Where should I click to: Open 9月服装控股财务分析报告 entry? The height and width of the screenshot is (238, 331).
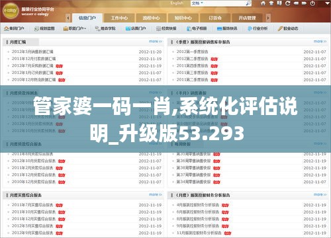198,226
